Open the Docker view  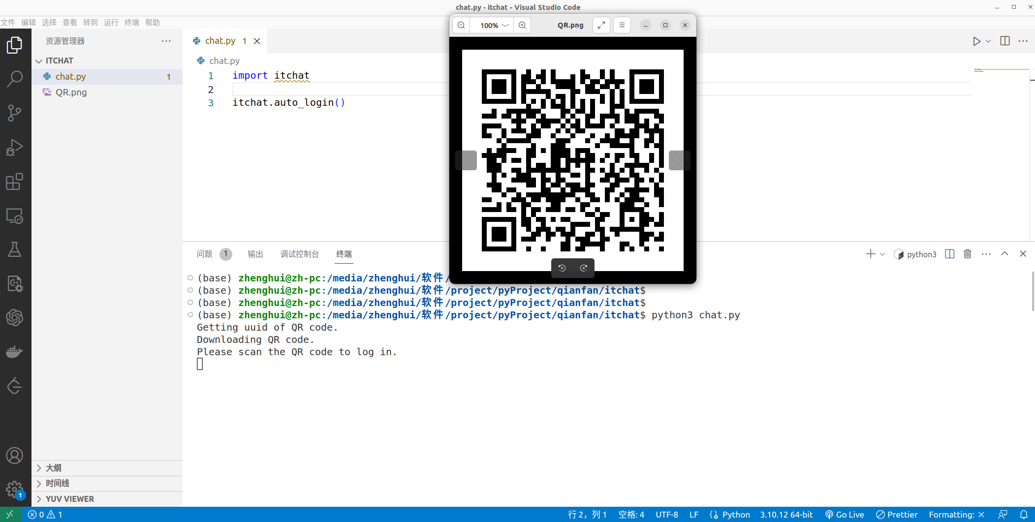(15, 351)
